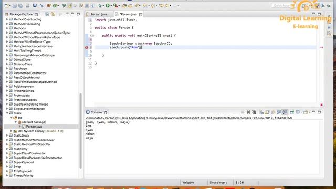Toggle Show Console on standard out change
This screenshot has height=189, width=336.
tap(279, 112)
